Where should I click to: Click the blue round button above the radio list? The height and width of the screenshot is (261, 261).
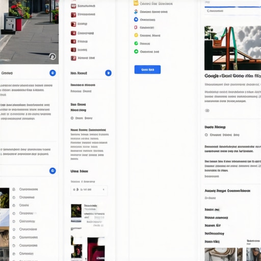pos(53,171)
